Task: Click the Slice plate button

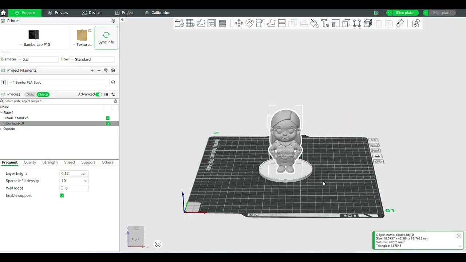Action: point(405,13)
